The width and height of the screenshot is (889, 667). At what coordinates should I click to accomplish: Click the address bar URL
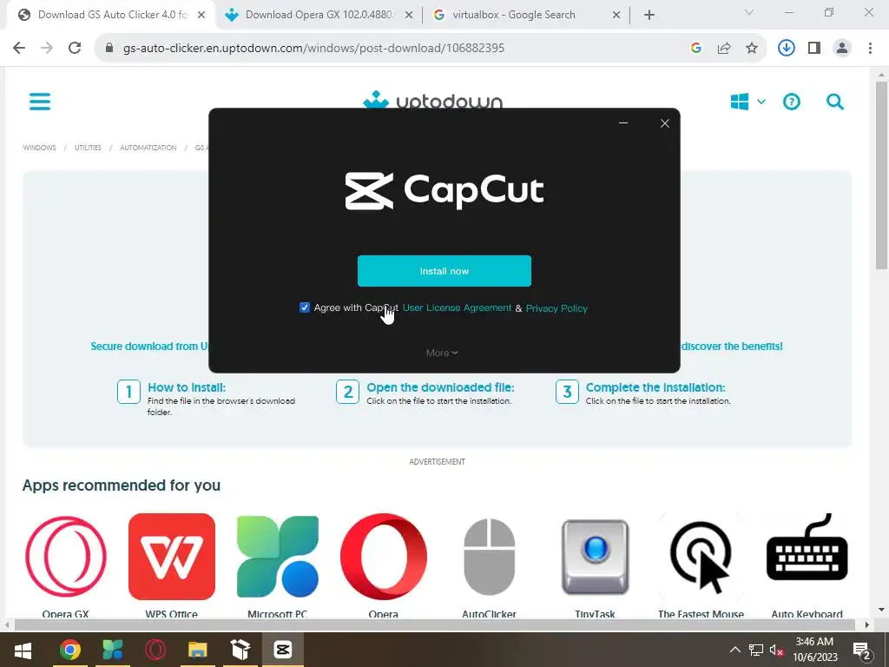click(x=313, y=49)
